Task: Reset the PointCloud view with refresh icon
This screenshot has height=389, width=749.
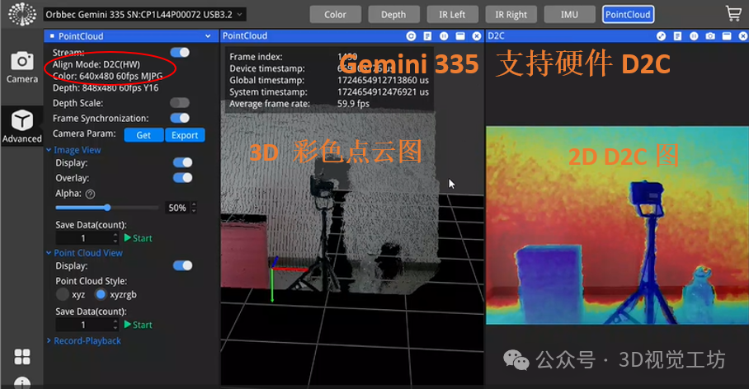Action: 411,35
